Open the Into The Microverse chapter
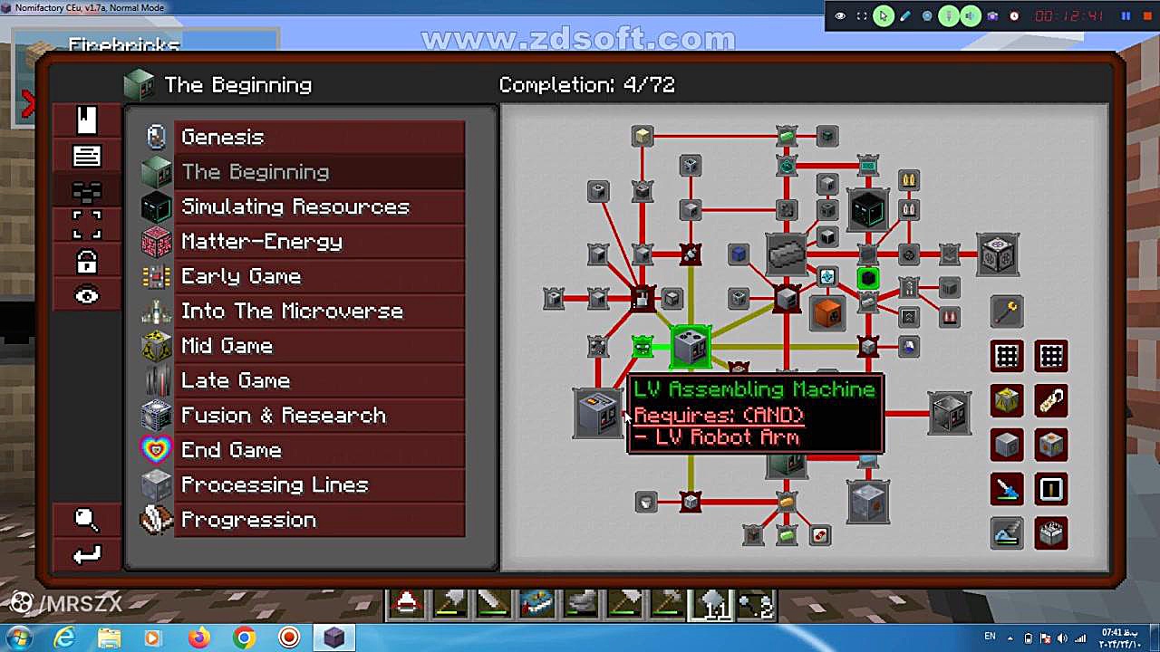This screenshot has height=652, width=1160. click(x=319, y=311)
